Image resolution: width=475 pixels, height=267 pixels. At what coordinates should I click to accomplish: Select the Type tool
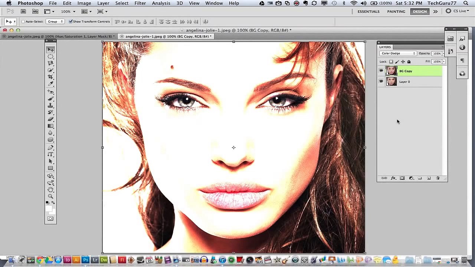tap(50, 154)
